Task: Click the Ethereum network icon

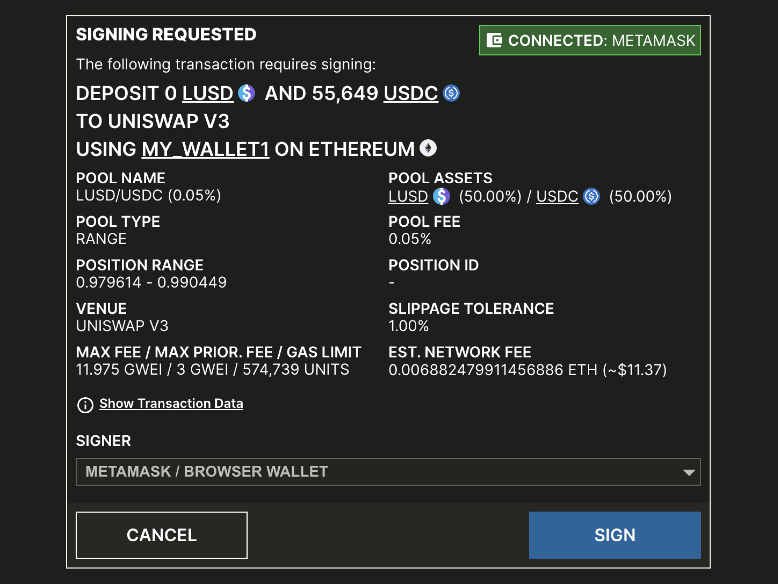Action: 428,148
